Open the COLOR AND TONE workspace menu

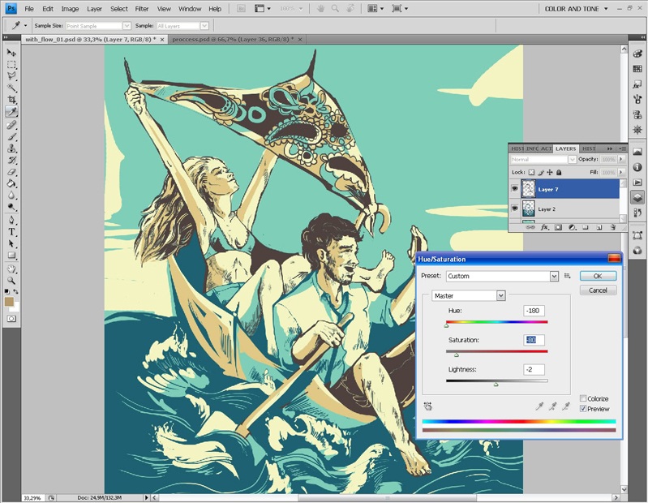[577, 9]
